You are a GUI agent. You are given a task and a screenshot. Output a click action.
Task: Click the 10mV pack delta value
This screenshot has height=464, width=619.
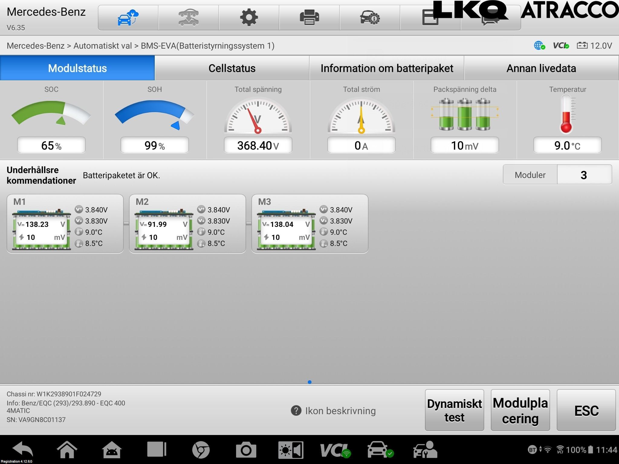(x=465, y=145)
